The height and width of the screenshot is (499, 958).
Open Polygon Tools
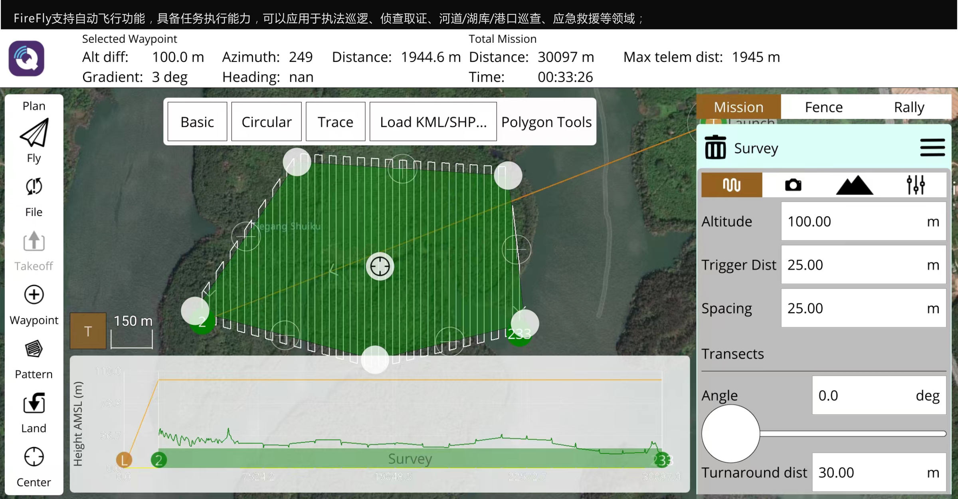tap(546, 121)
